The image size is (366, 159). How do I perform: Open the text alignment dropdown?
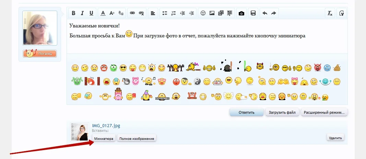tap(153, 13)
